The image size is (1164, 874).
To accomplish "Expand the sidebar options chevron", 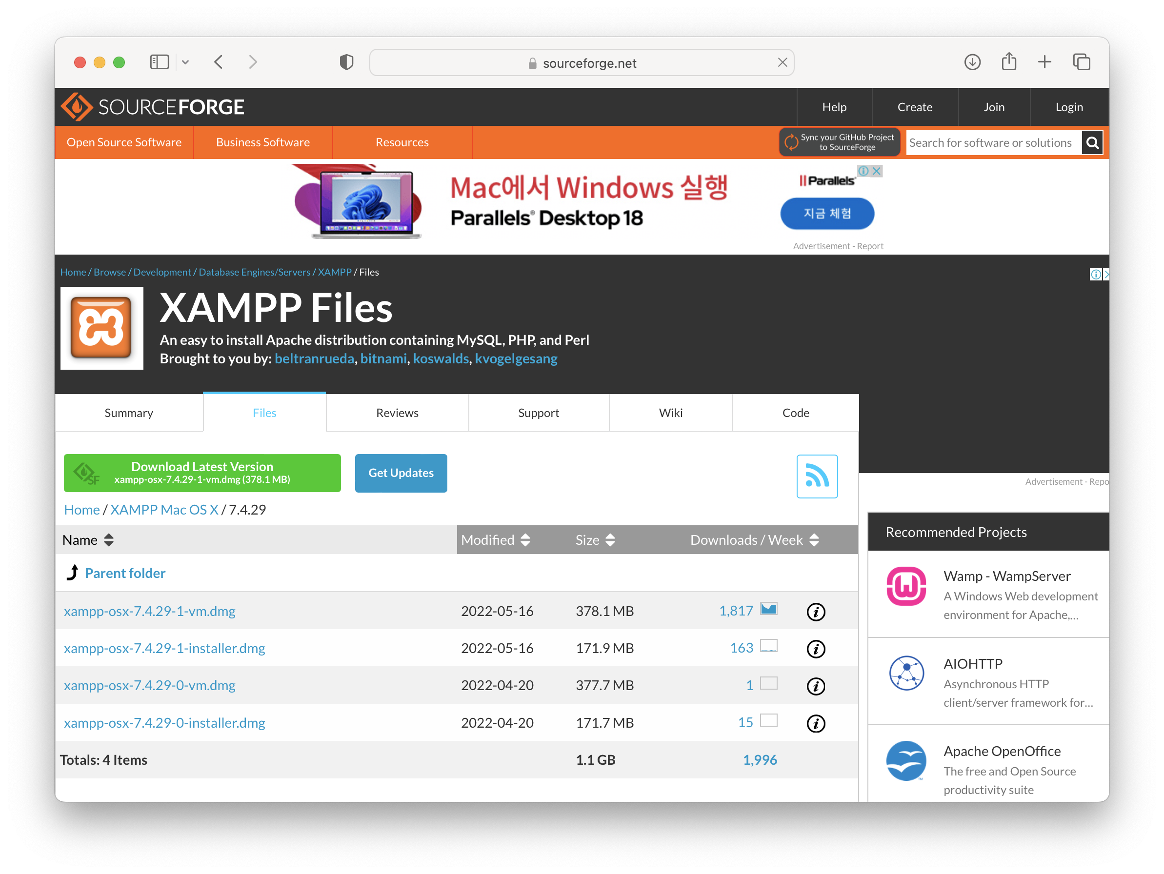I will [x=185, y=62].
